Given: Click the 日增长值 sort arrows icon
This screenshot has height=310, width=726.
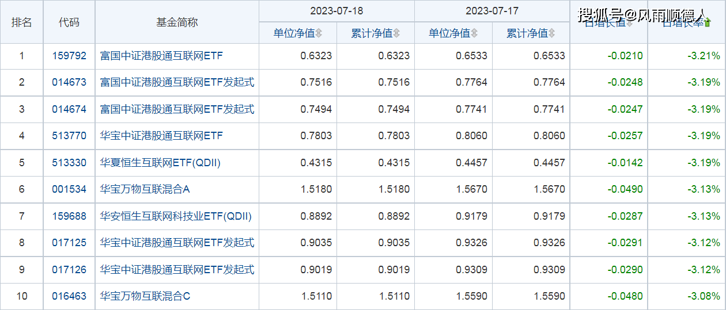Looking at the screenshot, I should click(x=629, y=23).
